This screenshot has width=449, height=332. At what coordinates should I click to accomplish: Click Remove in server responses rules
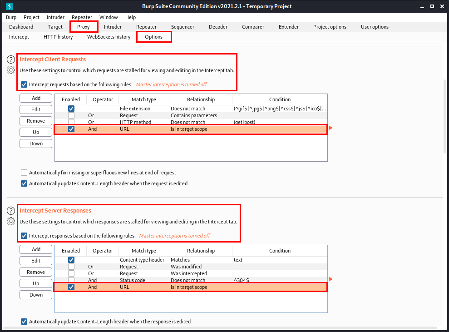tap(36, 272)
